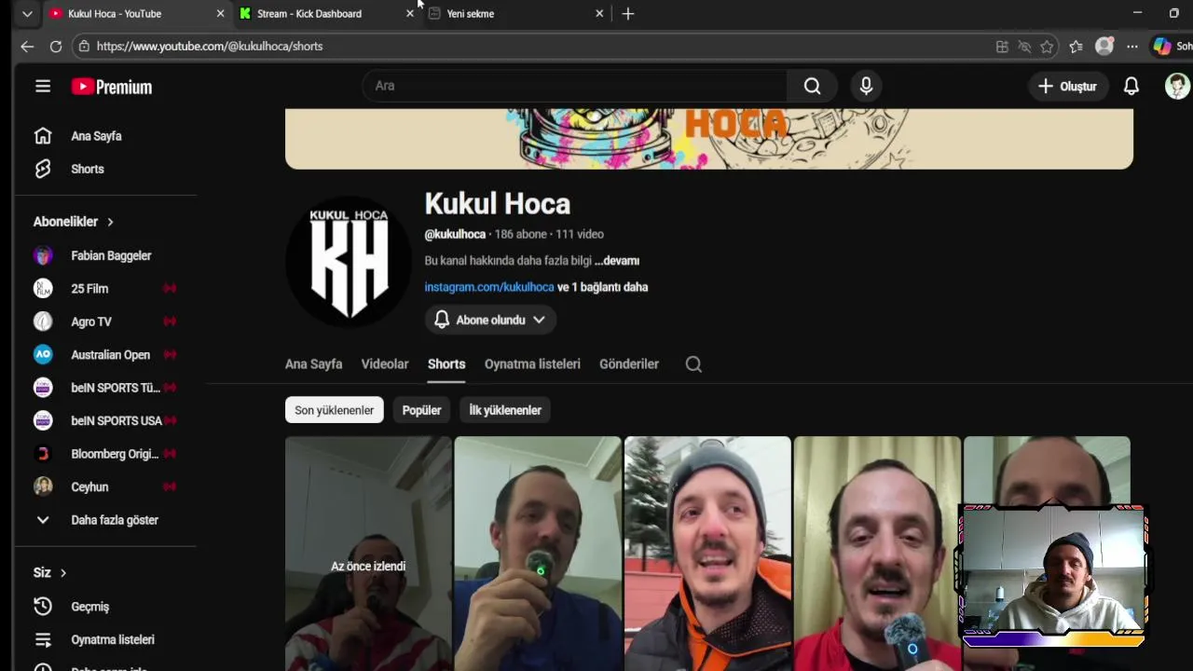Open the YouTube hamburger guide menu

click(x=43, y=87)
